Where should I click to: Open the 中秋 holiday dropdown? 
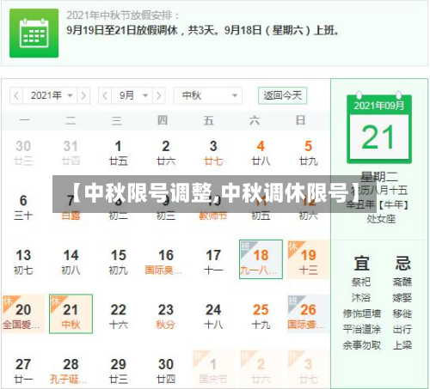pyautogui.click(x=208, y=95)
